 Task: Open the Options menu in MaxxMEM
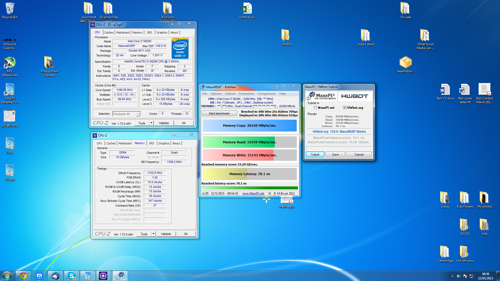[x=216, y=94]
